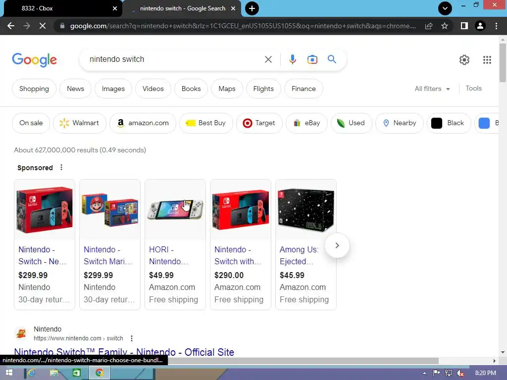Screen dimensions: 507x380
Task: Bookmark this page with the star icon
Action: 445,26
